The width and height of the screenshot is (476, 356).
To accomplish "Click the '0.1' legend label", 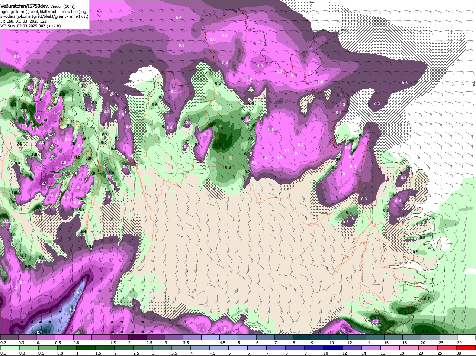I will tap(3, 353).
